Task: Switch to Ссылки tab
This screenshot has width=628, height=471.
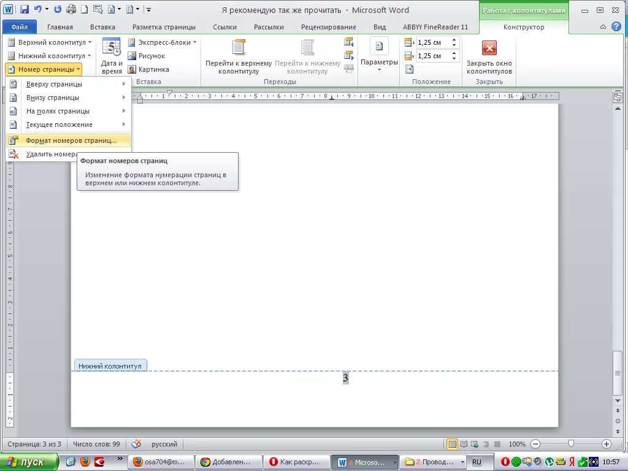Action: click(x=224, y=27)
